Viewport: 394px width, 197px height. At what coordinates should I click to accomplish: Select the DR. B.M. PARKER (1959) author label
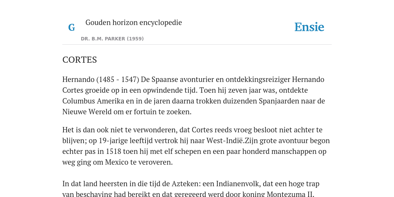[x=112, y=39]
